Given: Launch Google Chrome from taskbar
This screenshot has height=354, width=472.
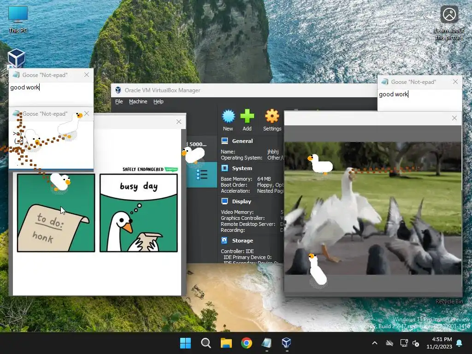Looking at the screenshot, I should pyautogui.click(x=247, y=343).
